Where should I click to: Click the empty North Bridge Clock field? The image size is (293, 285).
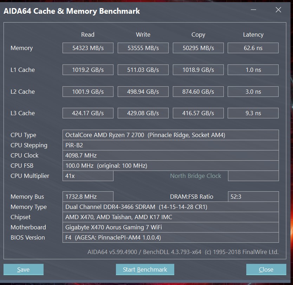pos(253,176)
